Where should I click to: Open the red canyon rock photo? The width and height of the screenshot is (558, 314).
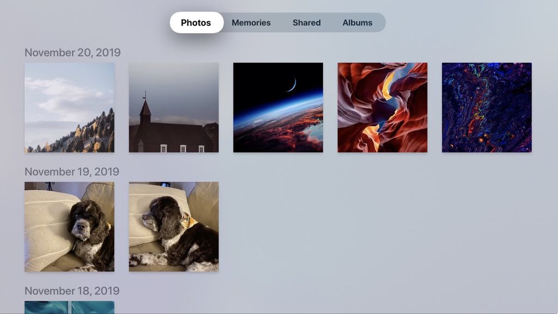click(382, 108)
